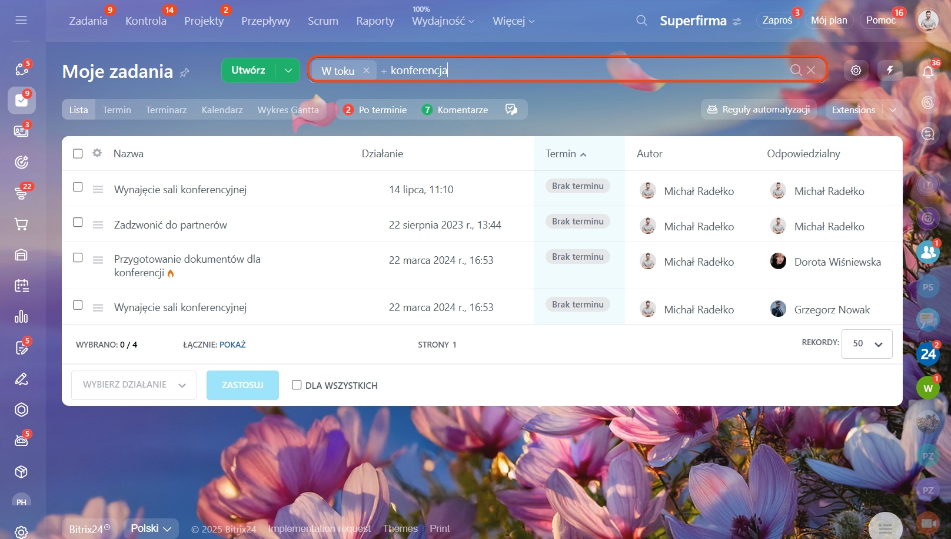The image size is (951, 539).
Task: Go to Projekty in top menu
Action: click(204, 21)
